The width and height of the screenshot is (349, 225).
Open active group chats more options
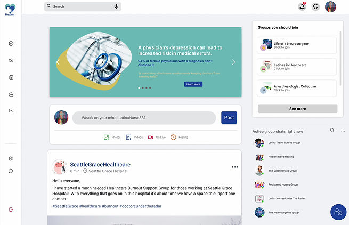343,131
